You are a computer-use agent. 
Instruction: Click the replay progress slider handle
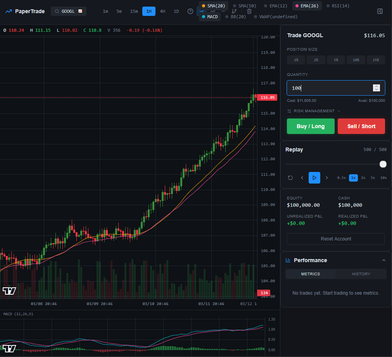(383, 164)
